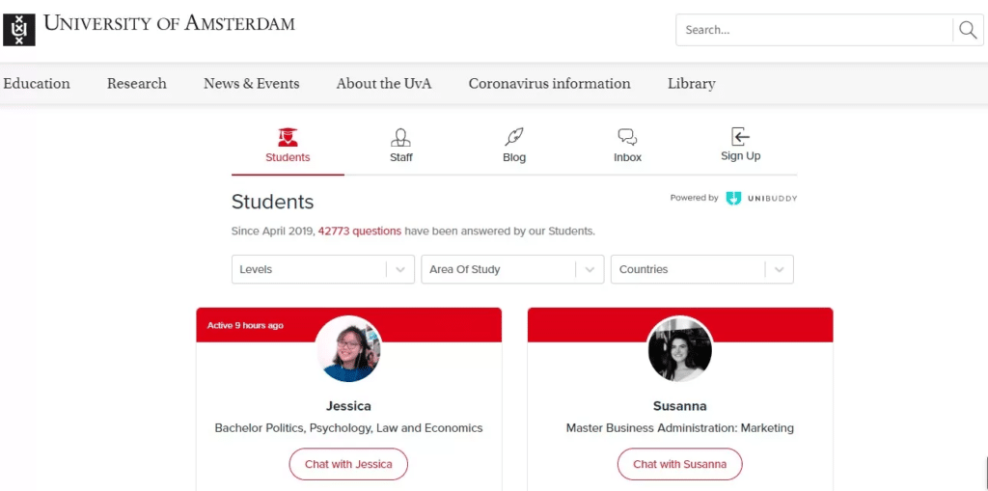Focus the Search input field
Screen dimensions: 988x491
[x=814, y=30]
